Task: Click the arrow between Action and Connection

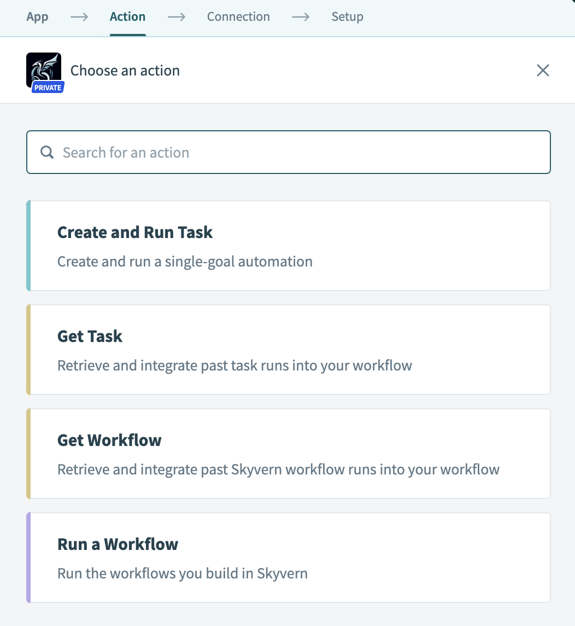Action: 176,17
